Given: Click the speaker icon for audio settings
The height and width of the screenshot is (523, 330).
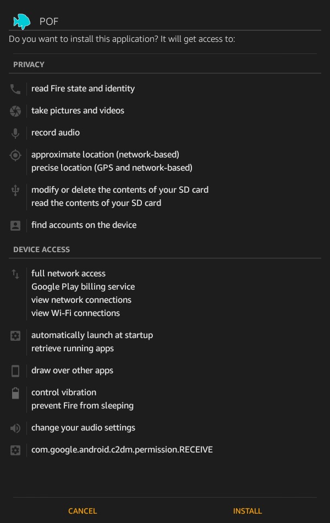Looking at the screenshot, I should tap(15, 428).
